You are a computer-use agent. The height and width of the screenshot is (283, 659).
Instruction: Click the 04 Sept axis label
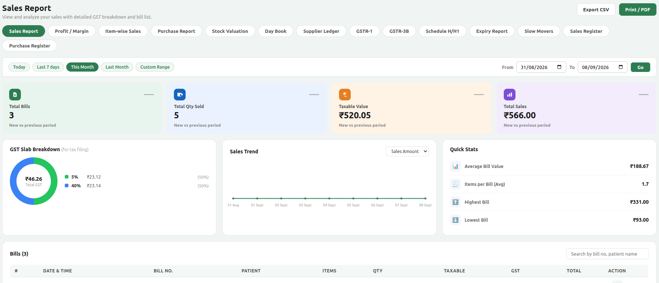point(329,205)
